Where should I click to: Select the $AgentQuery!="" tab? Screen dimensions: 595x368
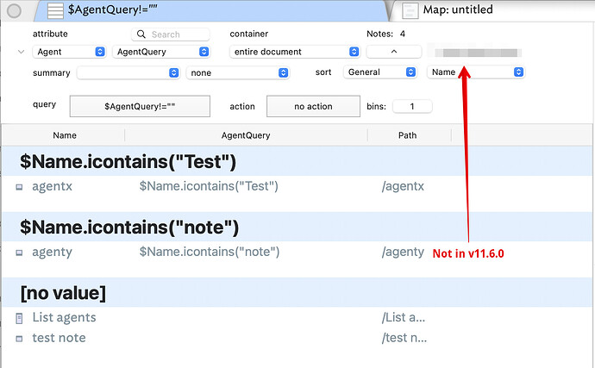pos(216,10)
